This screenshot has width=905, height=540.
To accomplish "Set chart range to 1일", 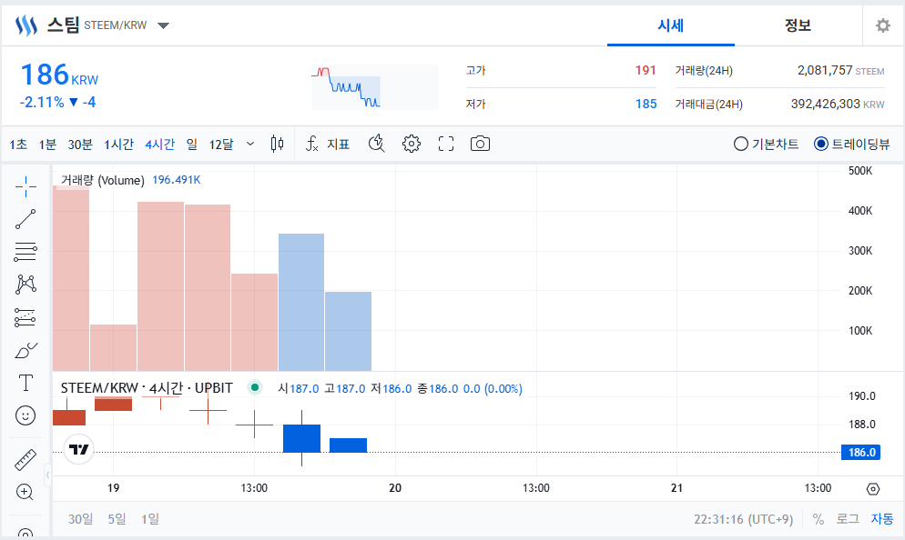I will pos(150,519).
